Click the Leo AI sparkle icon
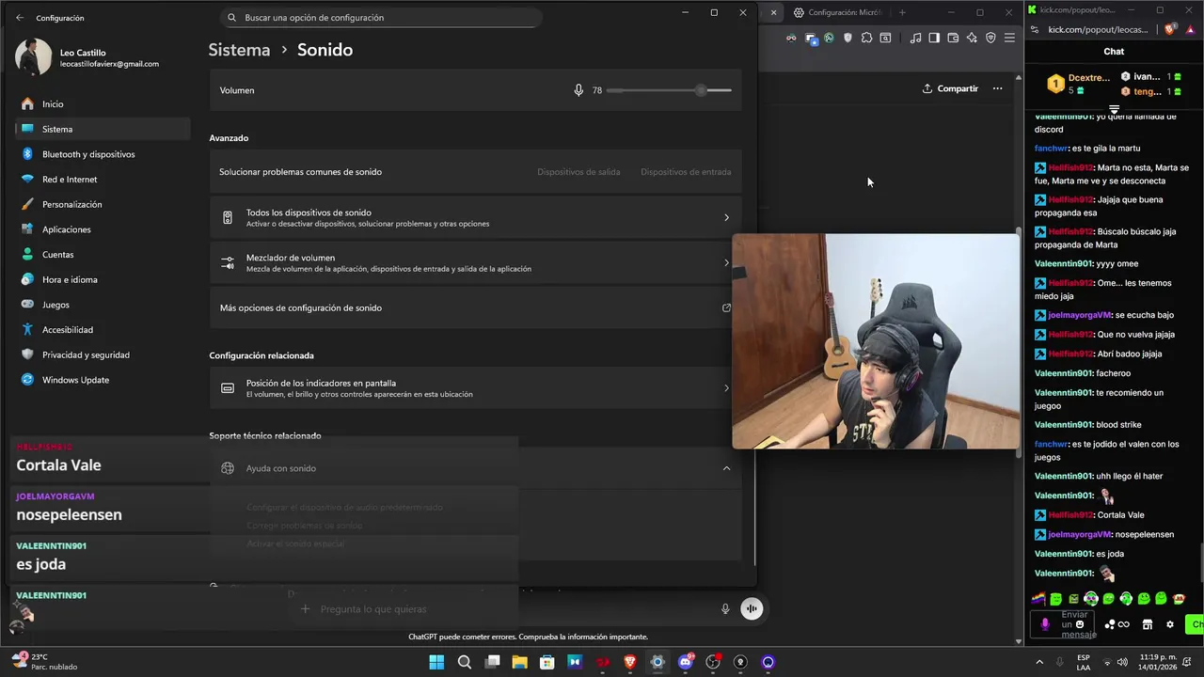 (x=972, y=38)
